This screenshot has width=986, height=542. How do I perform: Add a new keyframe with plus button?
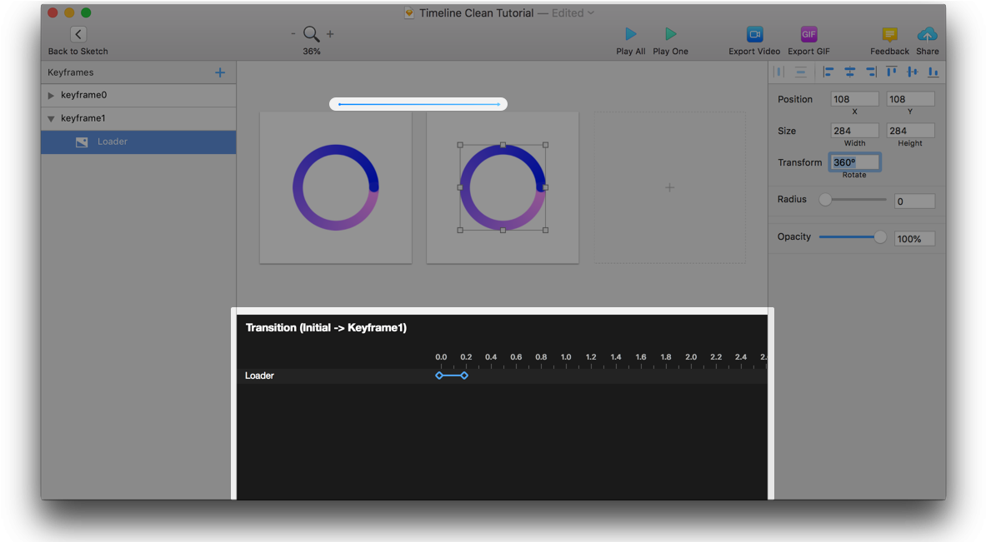click(220, 72)
